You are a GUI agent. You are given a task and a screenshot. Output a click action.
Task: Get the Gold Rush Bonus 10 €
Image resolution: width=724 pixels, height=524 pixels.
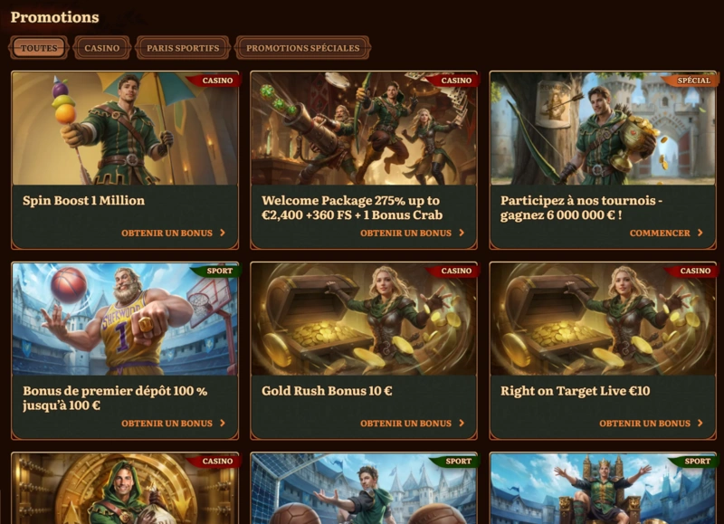[x=405, y=424]
